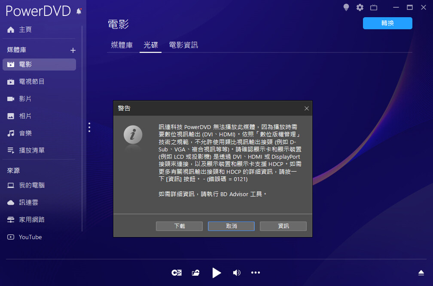This screenshot has height=286, width=433.
Task: Add a media library folder with plus icon
Action: pos(73,50)
